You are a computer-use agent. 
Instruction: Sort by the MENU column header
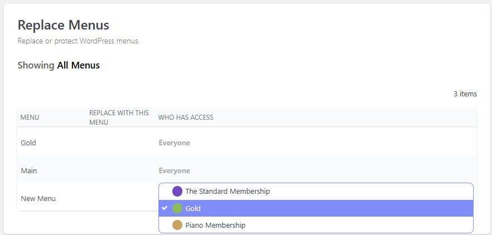click(30, 117)
